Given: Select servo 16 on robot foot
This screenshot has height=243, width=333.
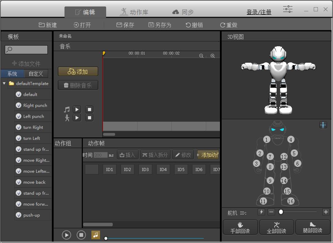Looking at the screenshot, I should coord(291,201).
